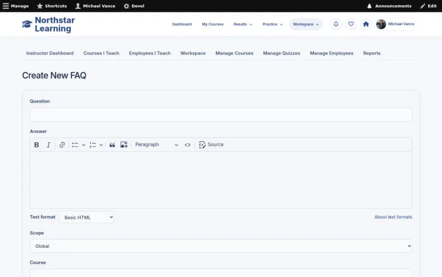
Task: Open My Courses in main navigation
Action: 213,24
